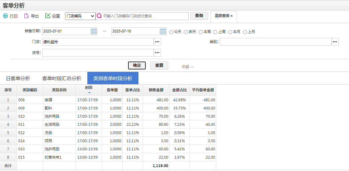This screenshot has height=171, width=349.
Task: Click the 42.98% amount share cell
Action: click(180, 100)
